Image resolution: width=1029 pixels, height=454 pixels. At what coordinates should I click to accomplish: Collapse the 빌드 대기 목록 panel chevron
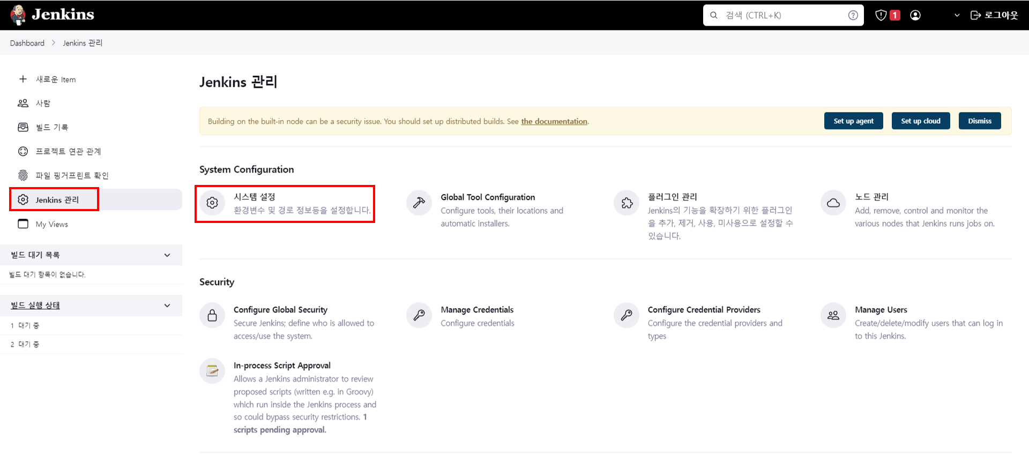[167, 255]
